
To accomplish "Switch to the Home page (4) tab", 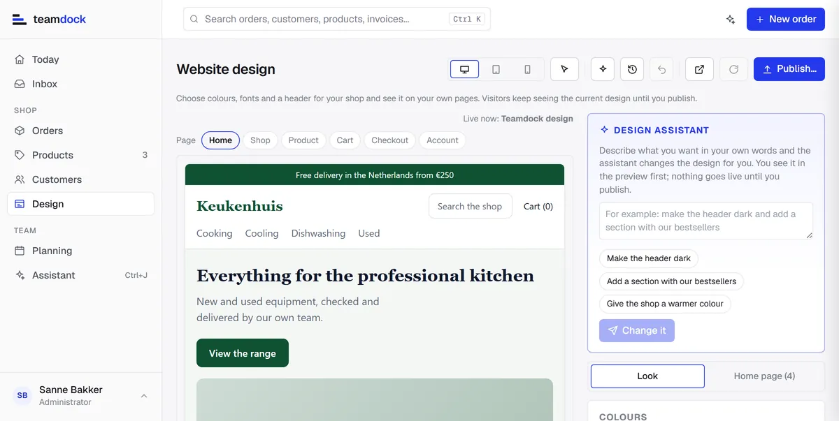I will [x=764, y=376].
